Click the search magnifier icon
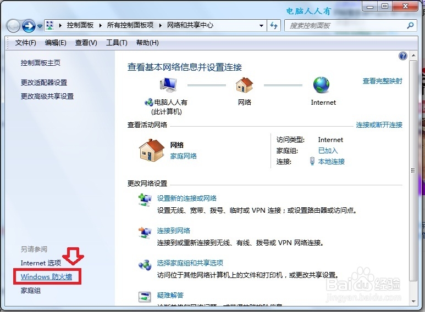 (410, 25)
